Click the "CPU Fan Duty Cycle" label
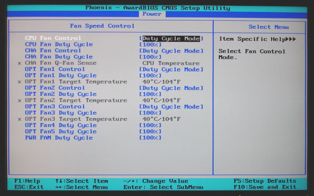The width and height of the screenshot is (314, 196). 59,45
